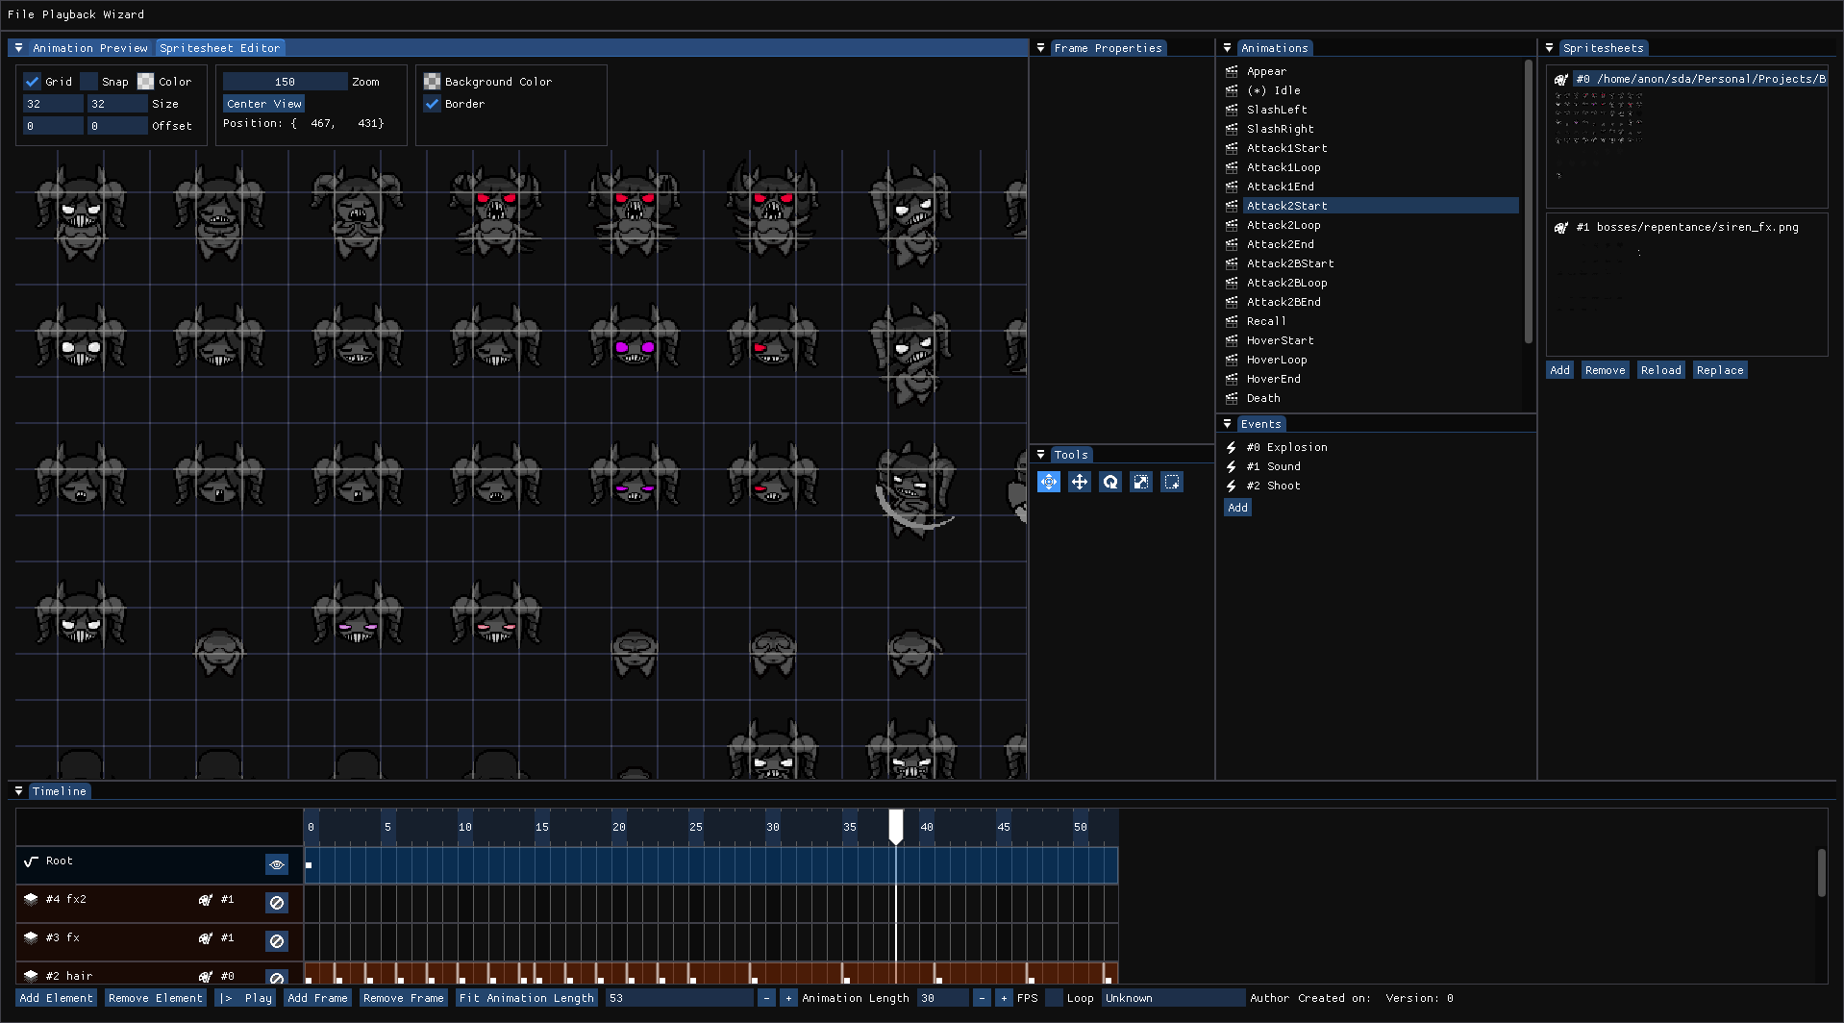The width and height of the screenshot is (1844, 1023).
Task: Click the clapperboard icon next to HoverLoop animation
Action: pos(1232,360)
